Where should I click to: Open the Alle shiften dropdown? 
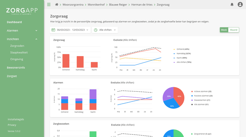[105, 30]
